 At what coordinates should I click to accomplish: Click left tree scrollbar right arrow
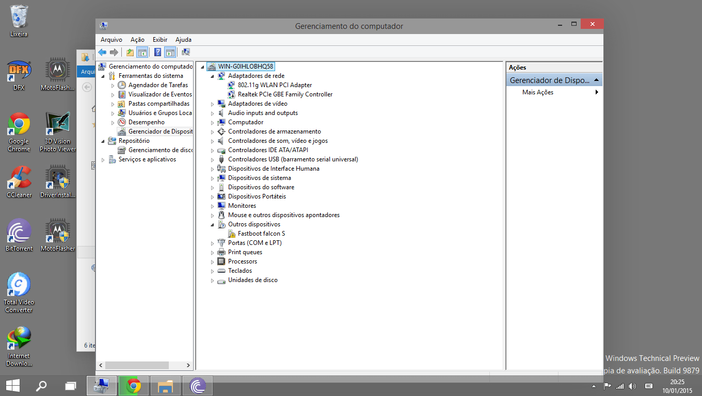[189, 365]
